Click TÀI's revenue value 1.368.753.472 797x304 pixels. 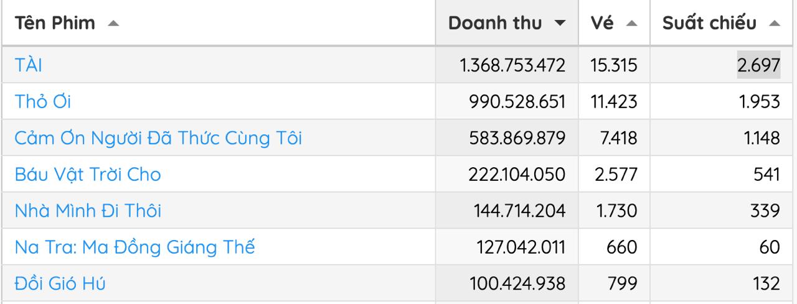512,65
